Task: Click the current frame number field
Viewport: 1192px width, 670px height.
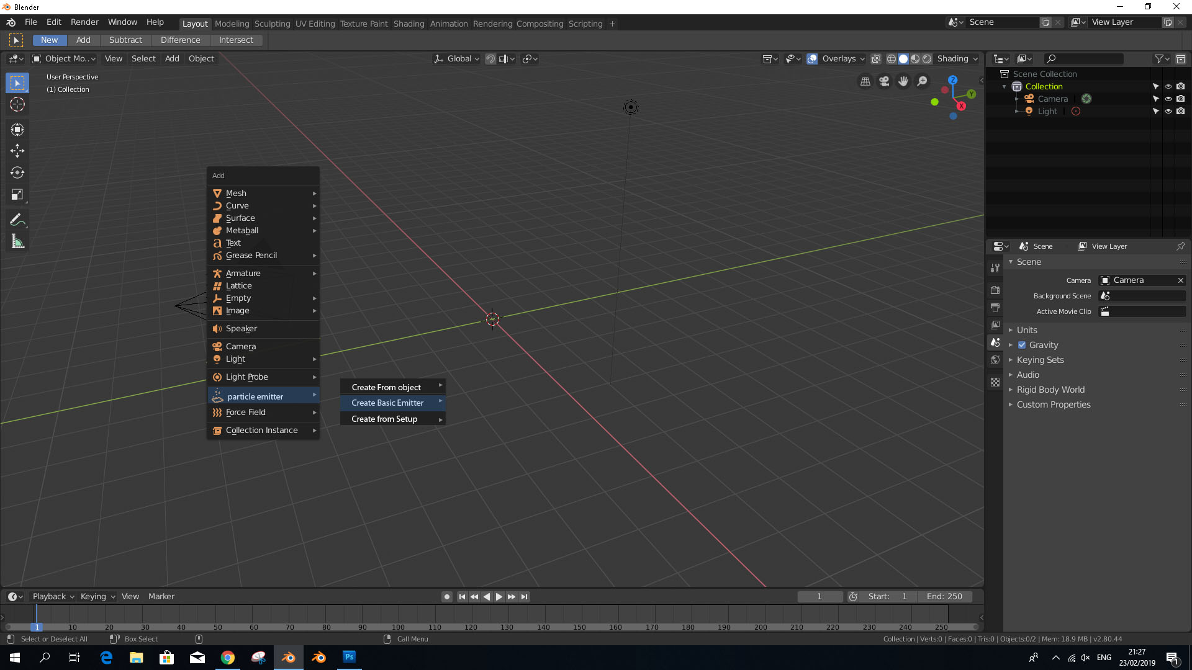Action: (x=819, y=596)
